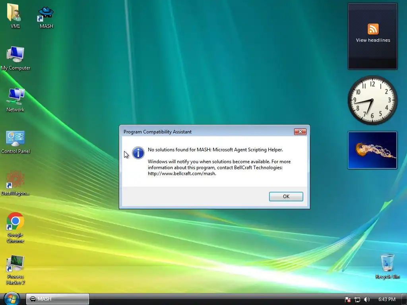Click the analog clock gadget
The width and height of the screenshot is (407, 305).
pos(372,100)
